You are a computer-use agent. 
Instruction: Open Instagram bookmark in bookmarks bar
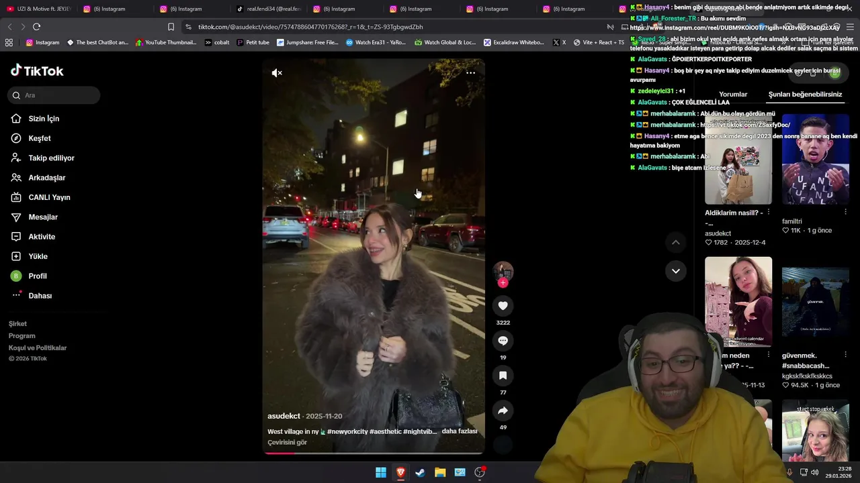point(42,42)
